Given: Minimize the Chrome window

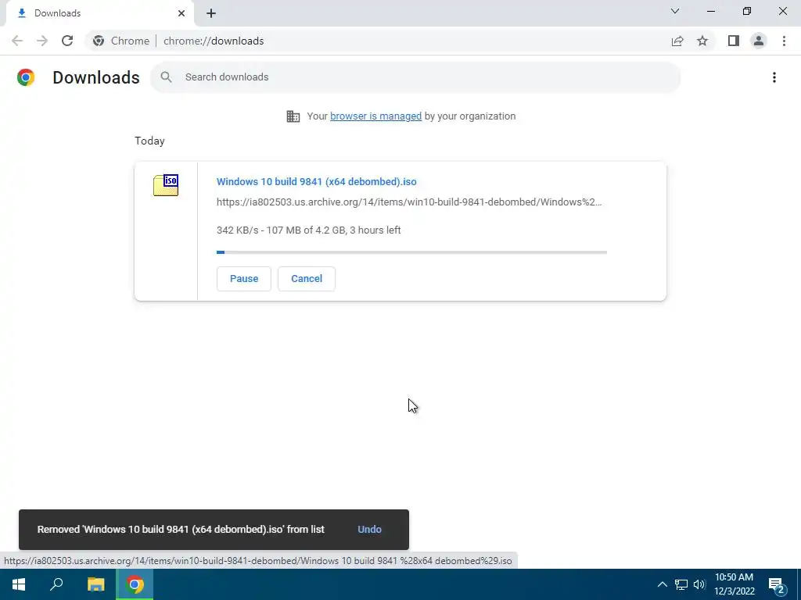Looking at the screenshot, I should pyautogui.click(x=710, y=11).
